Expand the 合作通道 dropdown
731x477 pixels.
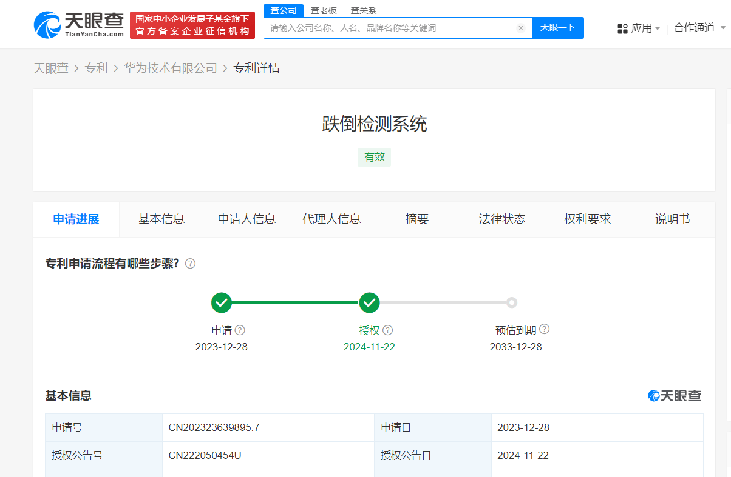(x=722, y=28)
